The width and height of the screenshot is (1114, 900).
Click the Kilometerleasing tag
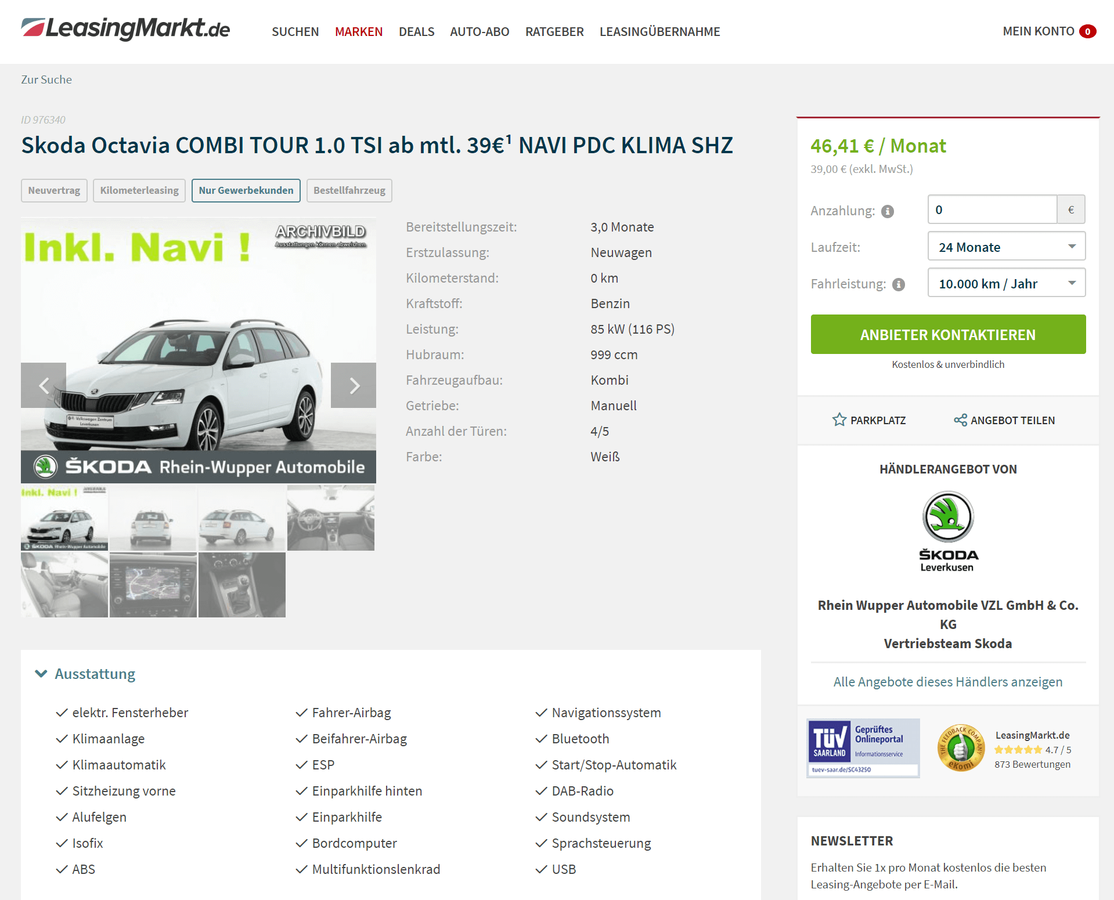[x=139, y=190]
